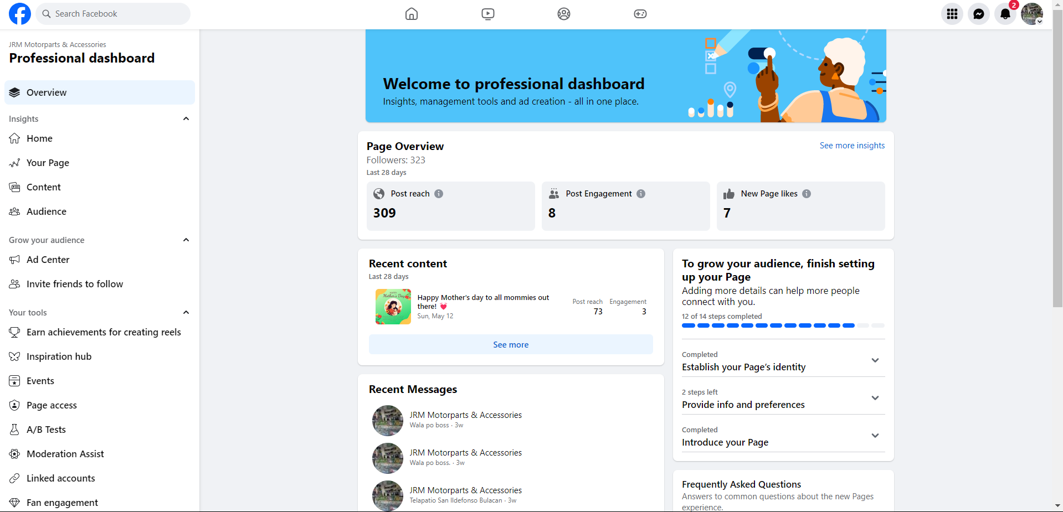Open the Happy Mother's day post title

click(483, 302)
